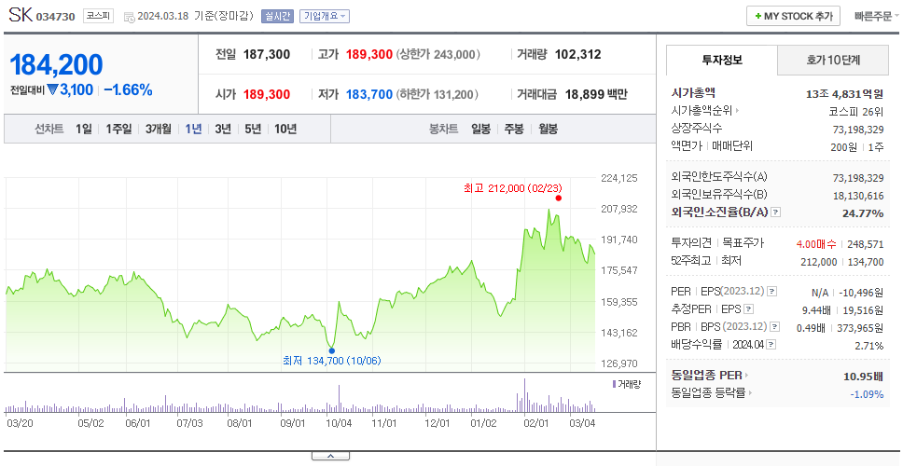
Task: Open the 동일업종 등락률 link
Action: click(x=708, y=393)
